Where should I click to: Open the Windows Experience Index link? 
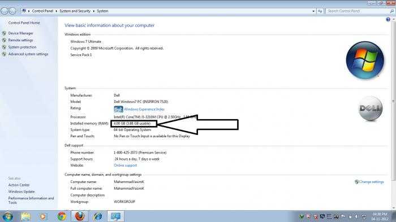(x=144, y=109)
